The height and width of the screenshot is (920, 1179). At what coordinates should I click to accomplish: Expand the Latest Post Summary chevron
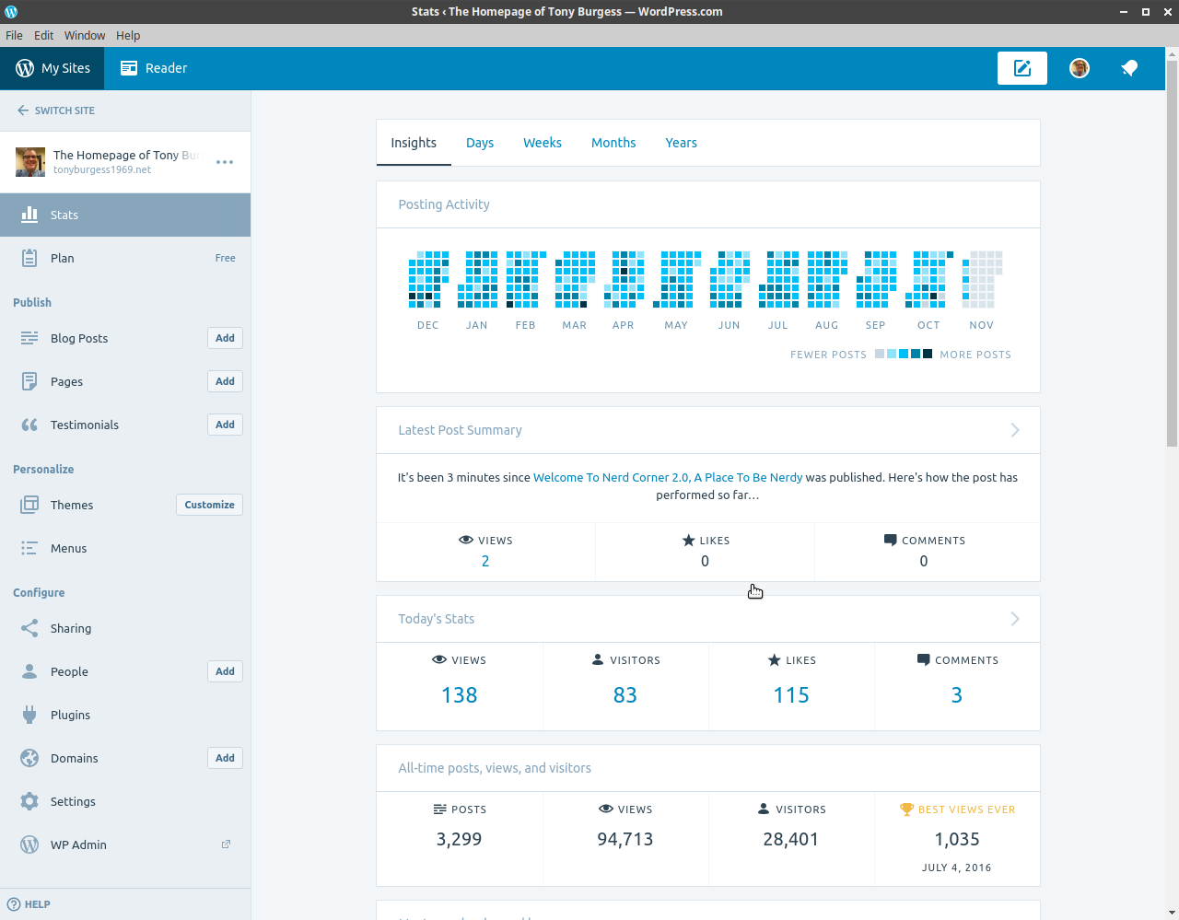pyautogui.click(x=1015, y=430)
